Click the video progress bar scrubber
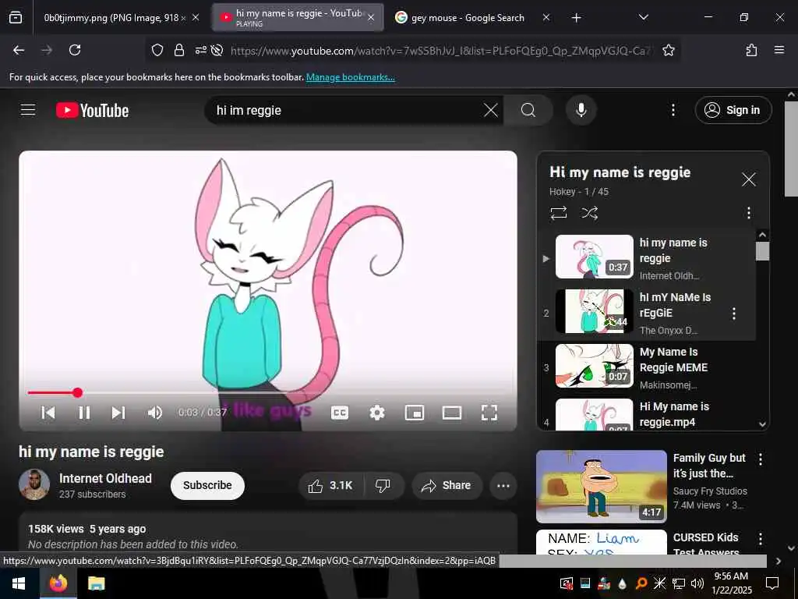Screen dimensions: 798x599 click(x=77, y=393)
